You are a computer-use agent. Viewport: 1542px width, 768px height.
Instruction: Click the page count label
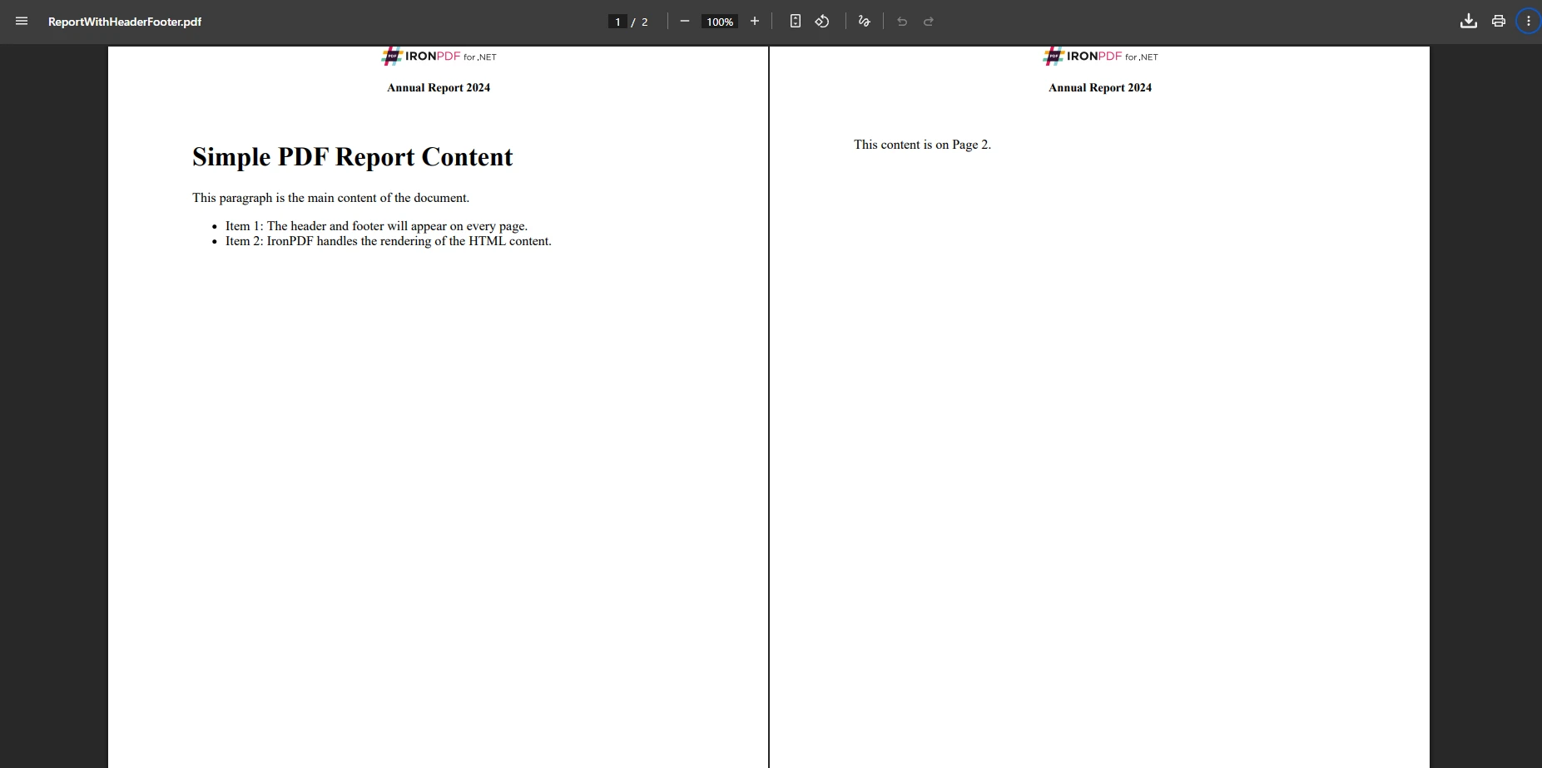[x=643, y=22]
